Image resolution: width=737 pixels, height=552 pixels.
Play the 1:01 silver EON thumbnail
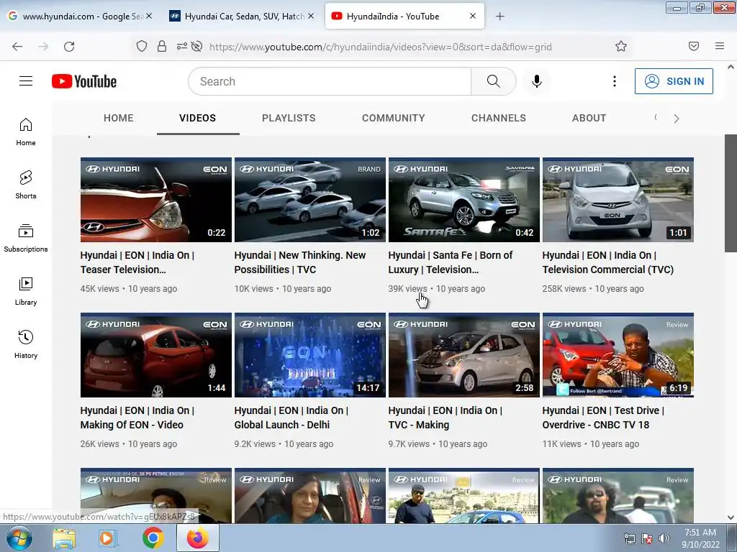point(618,200)
